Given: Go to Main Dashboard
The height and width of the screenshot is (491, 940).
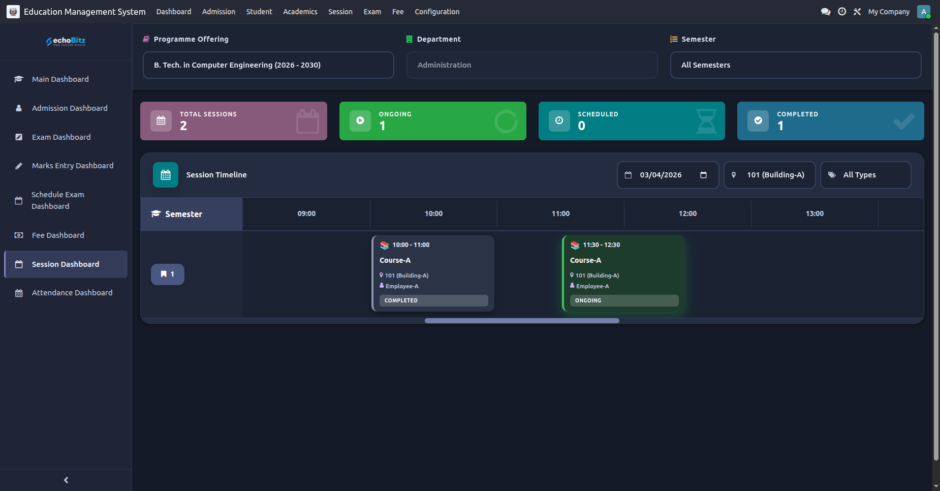Looking at the screenshot, I should 66,79.
